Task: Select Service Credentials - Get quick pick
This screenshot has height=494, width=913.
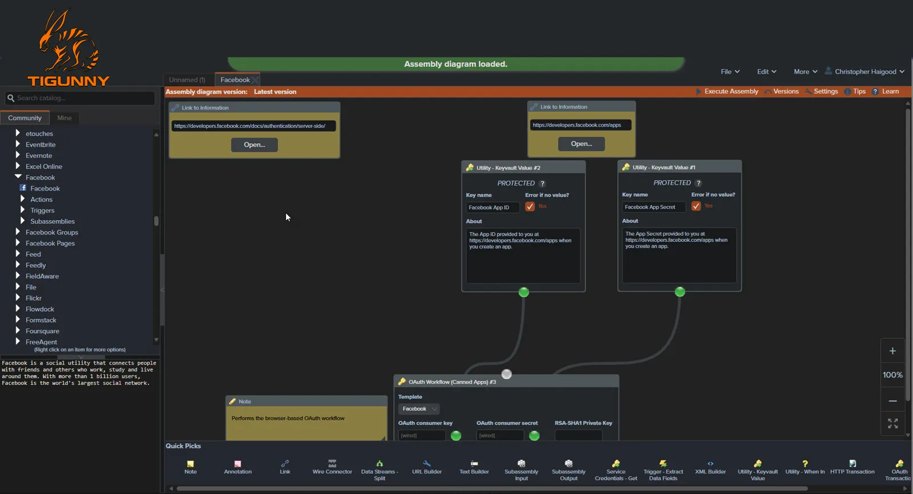Action: (616, 471)
